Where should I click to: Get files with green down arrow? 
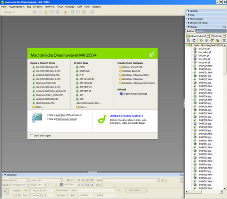(x=201, y=40)
